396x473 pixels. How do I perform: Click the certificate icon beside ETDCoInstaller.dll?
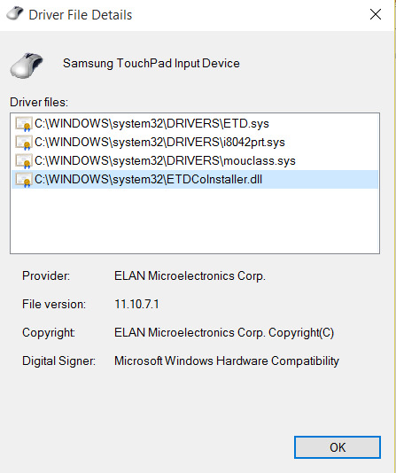click(24, 180)
